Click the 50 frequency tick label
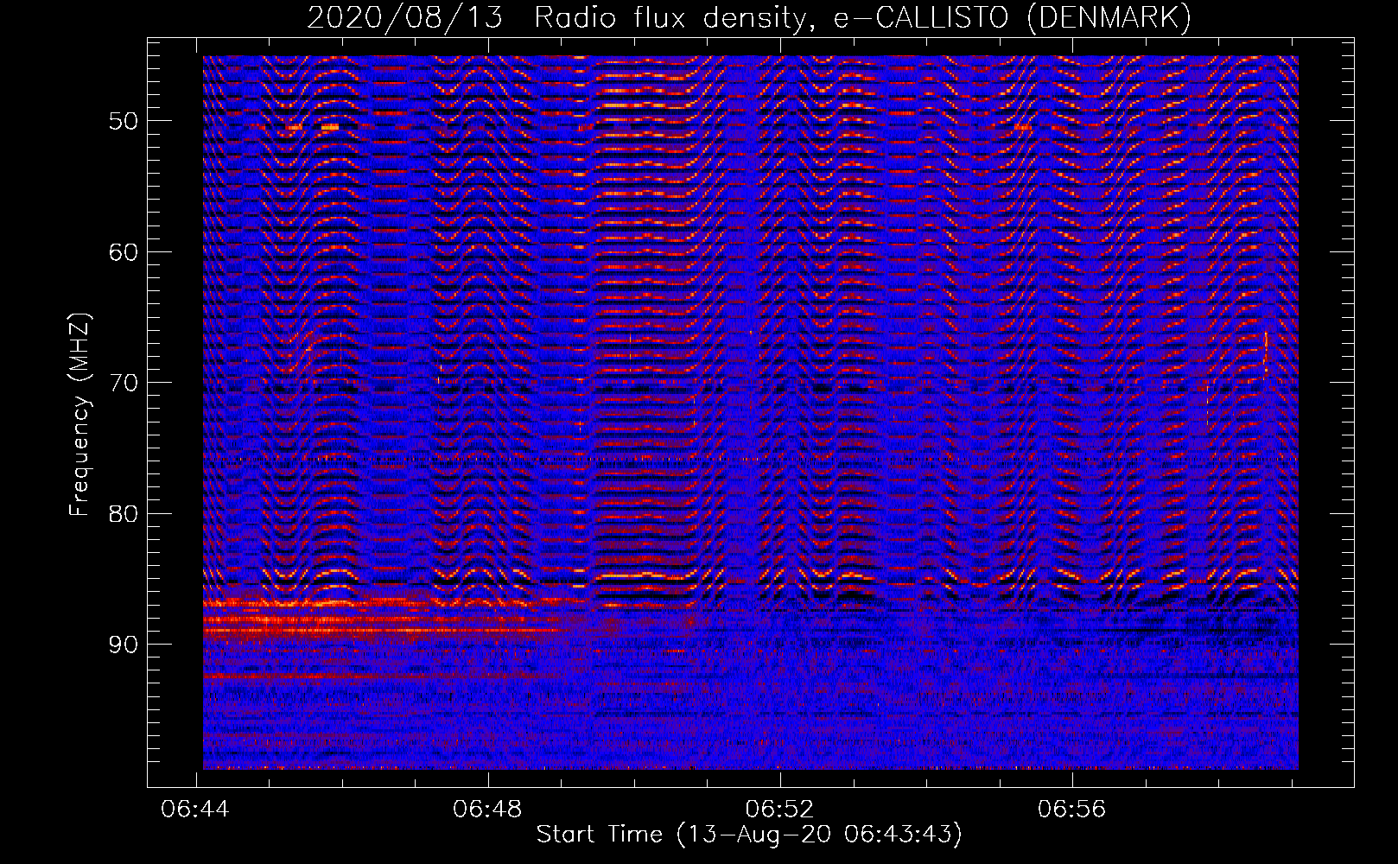Screen dimensions: 1398x864 pos(123,121)
